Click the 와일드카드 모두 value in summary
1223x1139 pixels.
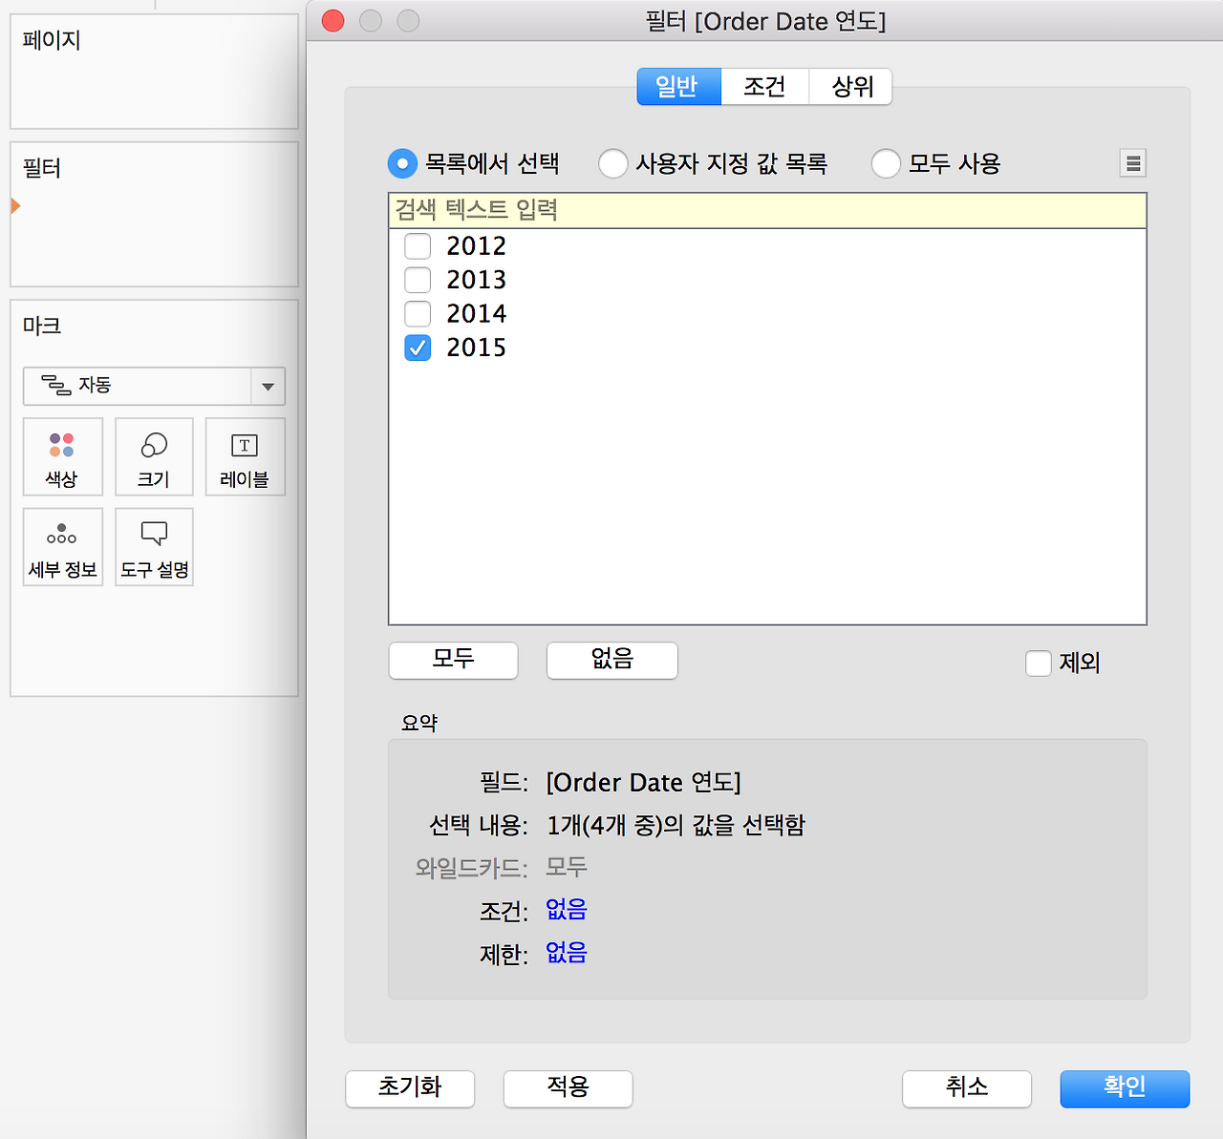click(567, 867)
